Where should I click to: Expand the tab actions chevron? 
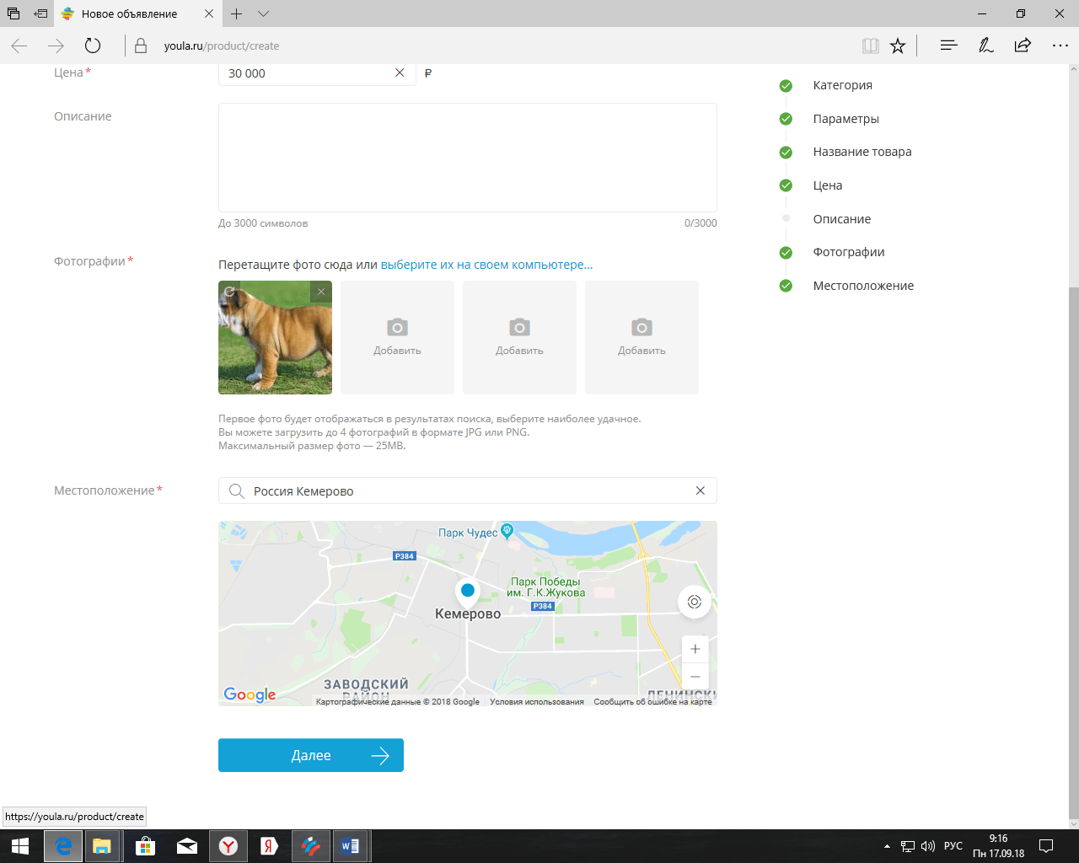[x=263, y=13]
